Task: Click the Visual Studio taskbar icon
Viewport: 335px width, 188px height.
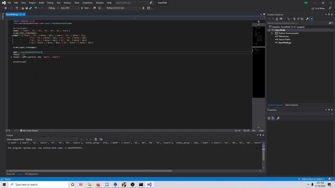Action: coord(149,184)
